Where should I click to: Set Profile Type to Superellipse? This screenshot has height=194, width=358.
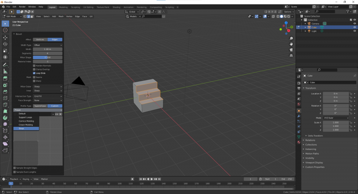tap(40, 106)
